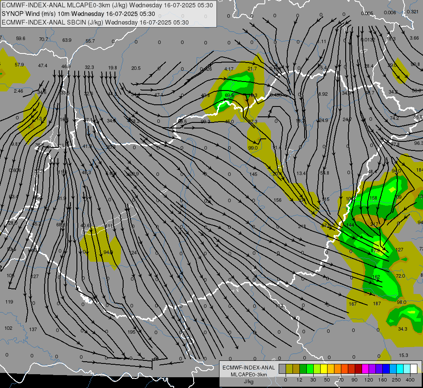423x388 pixels.
Task: Pick the olive-yellow legend swatch after gray
Action: [x=289, y=369]
